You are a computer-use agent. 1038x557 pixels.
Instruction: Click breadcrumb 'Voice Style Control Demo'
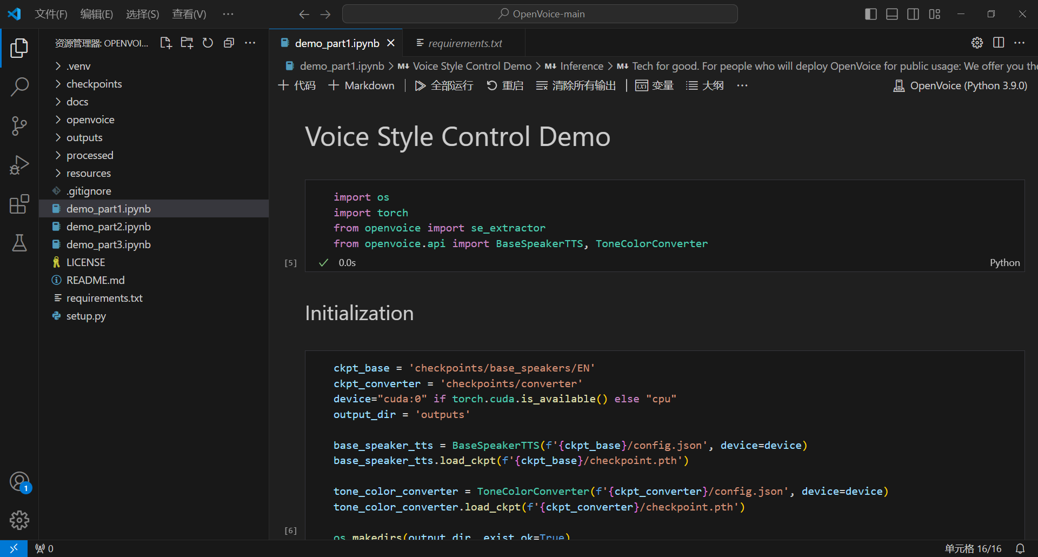472,66
